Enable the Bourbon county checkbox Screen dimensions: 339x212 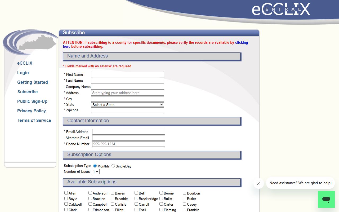click(184, 193)
